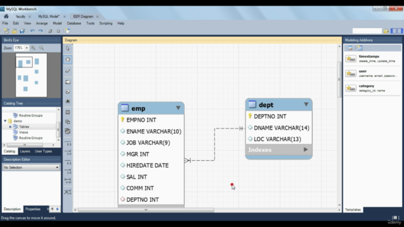Choose identifying 1:n relationship tool

coord(68,171)
